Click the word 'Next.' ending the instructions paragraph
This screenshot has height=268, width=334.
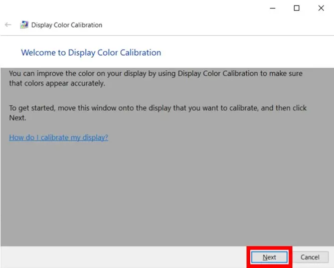(17, 118)
